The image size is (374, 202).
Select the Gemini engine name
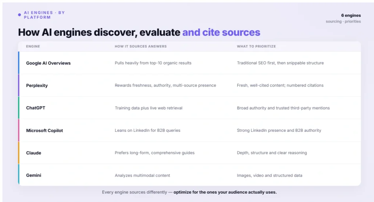[x=34, y=175]
